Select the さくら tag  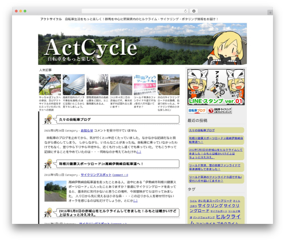pos(237,201)
